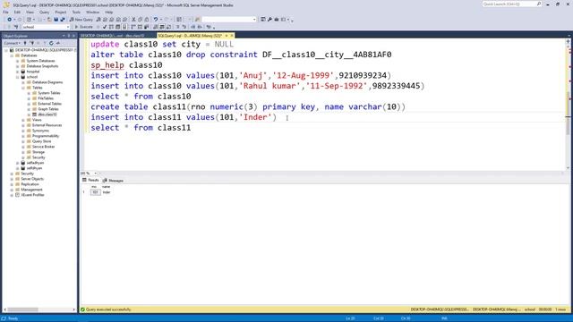The width and height of the screenshot is (573, 322).
Task: Toggle Include Client Statistics
Action: click(x=146, y=27)
